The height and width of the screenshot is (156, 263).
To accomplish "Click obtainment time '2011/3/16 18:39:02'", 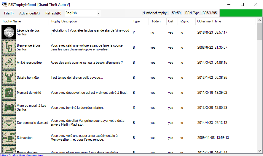I will coord(212,92).
